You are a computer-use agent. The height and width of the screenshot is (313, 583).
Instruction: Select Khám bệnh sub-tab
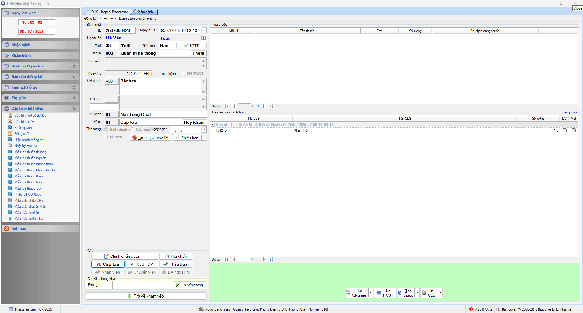107,19
